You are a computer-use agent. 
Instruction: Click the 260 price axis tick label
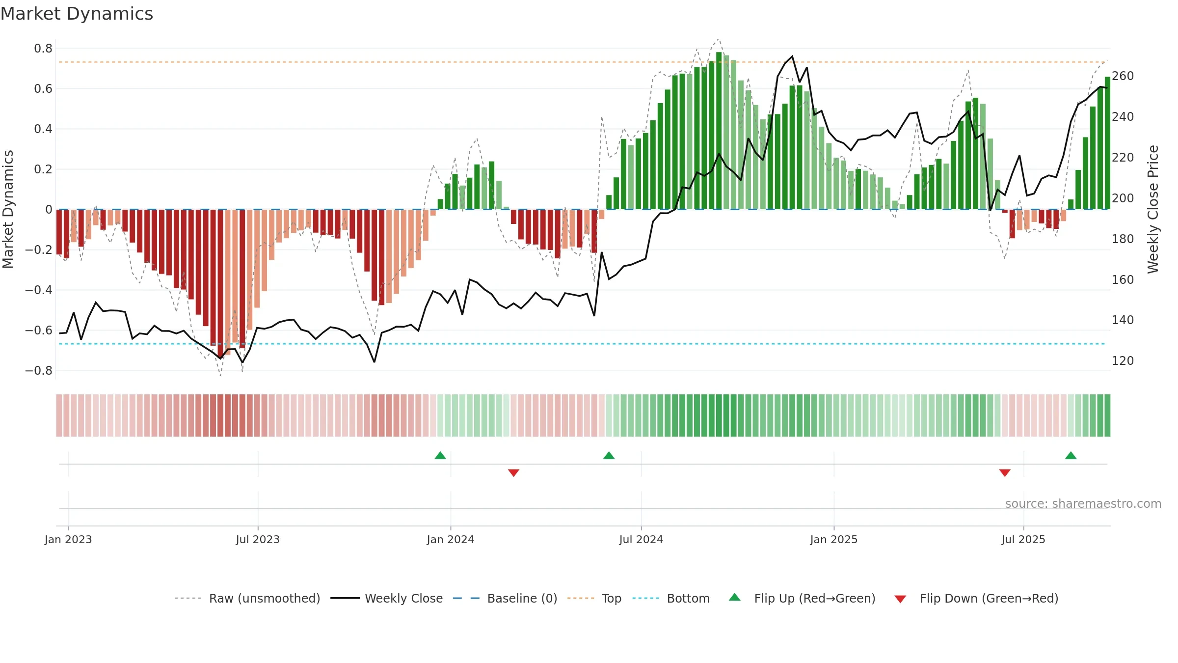pyautogui.click(x=1123, y=76)
